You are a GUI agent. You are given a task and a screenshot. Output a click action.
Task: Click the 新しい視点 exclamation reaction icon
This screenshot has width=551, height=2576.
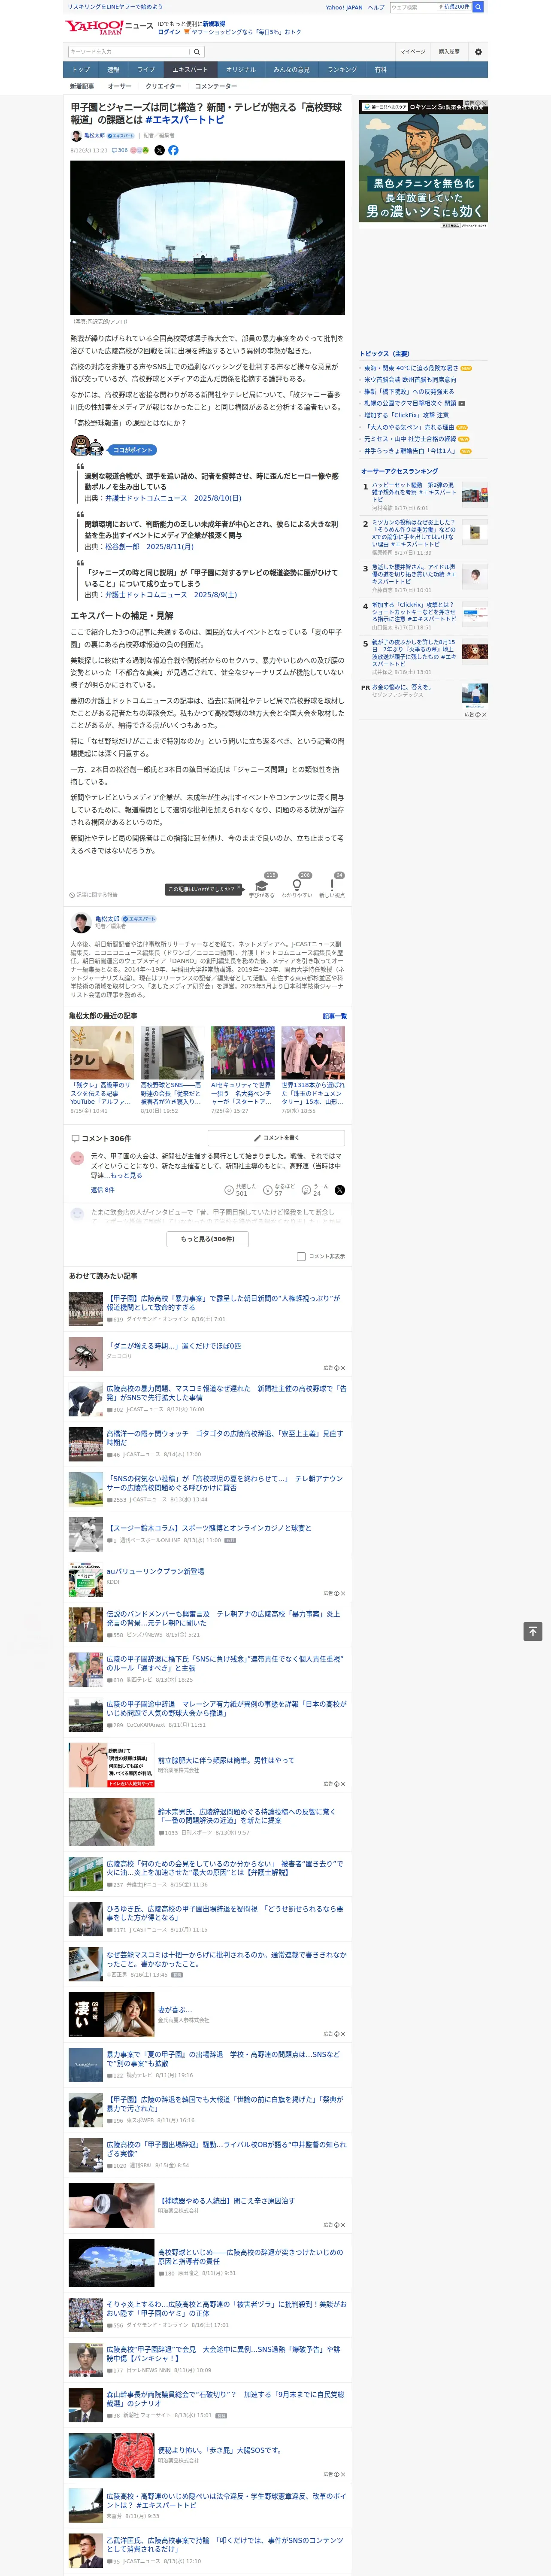(332, 885)
